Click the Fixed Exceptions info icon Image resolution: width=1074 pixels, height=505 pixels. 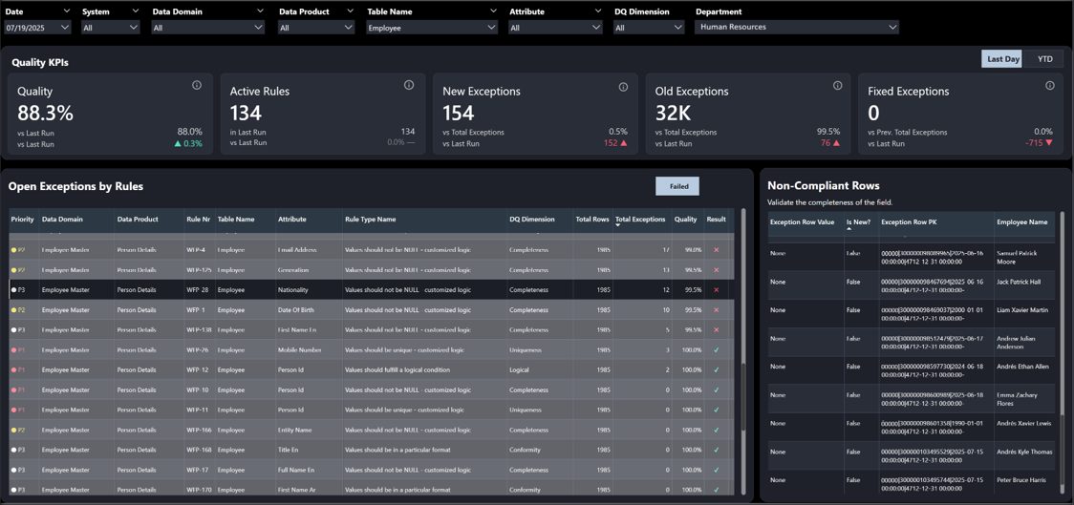(x=1049, y=86)
